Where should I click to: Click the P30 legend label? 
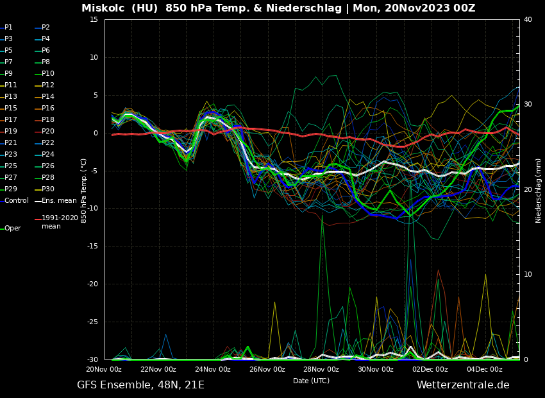click(48, 189)
